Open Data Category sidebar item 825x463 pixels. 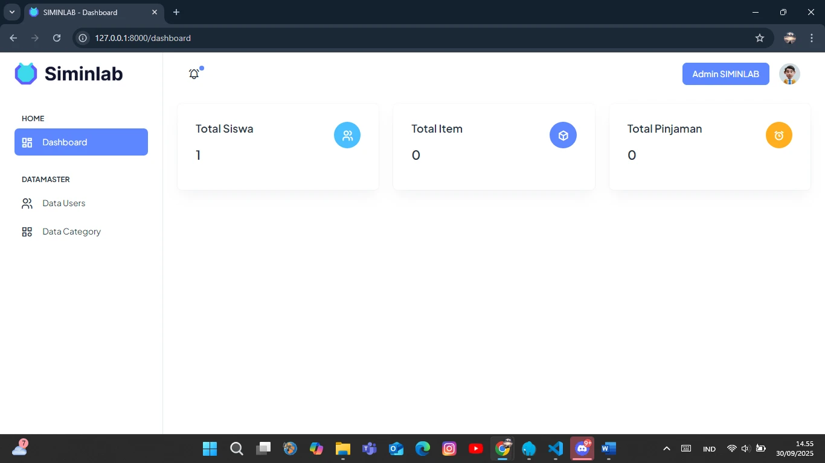click(71, 231)
